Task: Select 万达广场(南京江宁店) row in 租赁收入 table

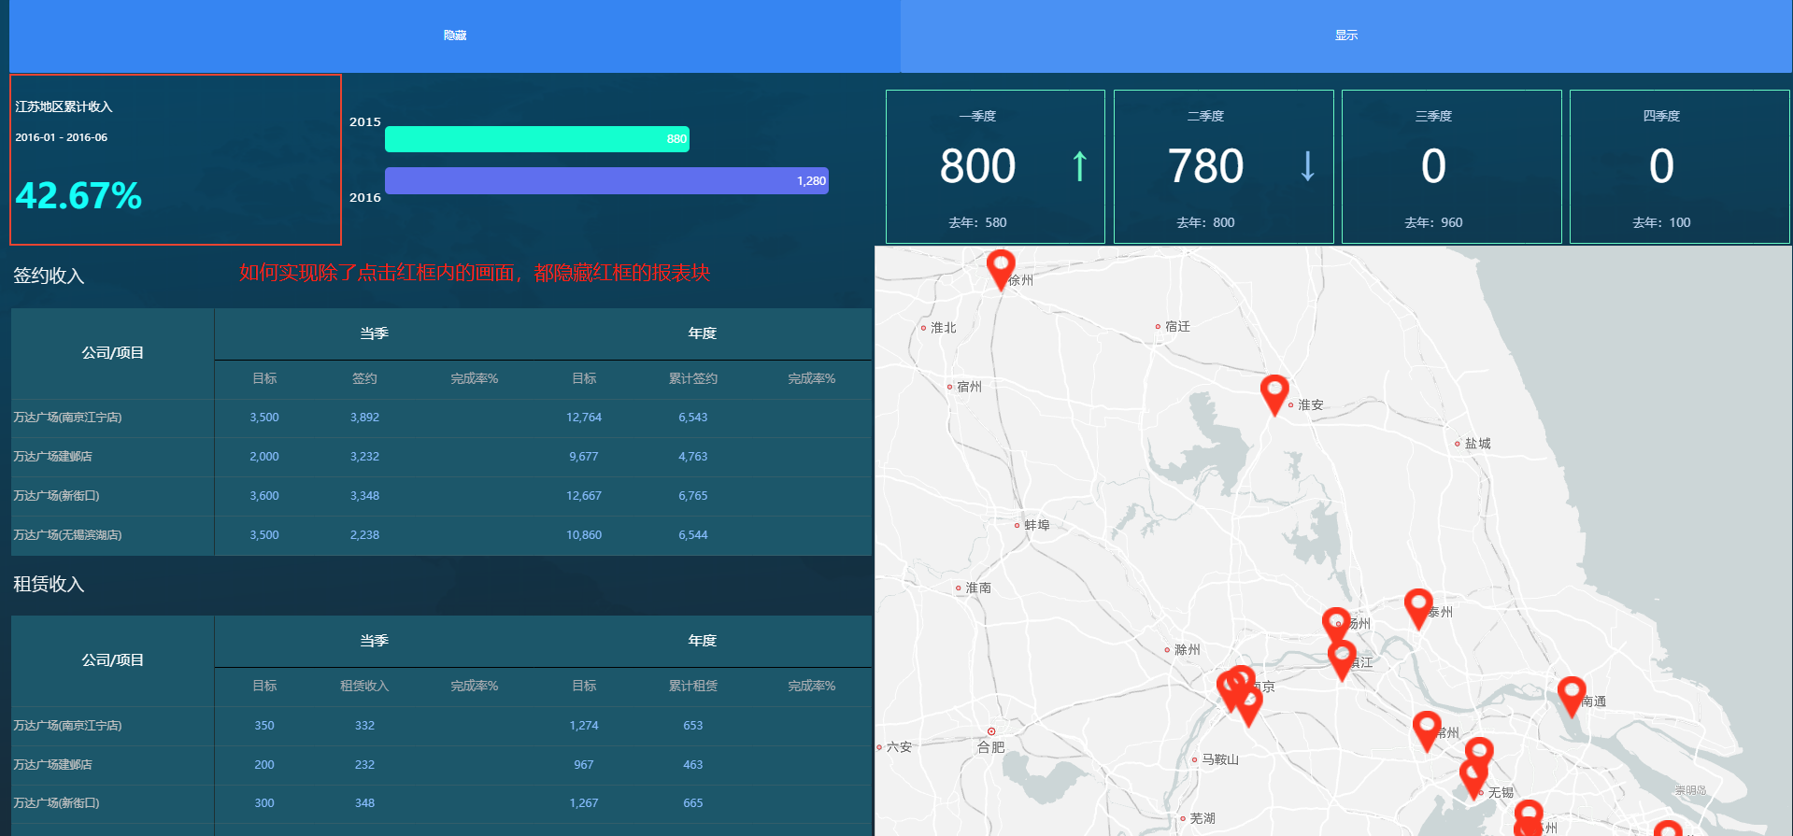Action: [x=441, y=726]
